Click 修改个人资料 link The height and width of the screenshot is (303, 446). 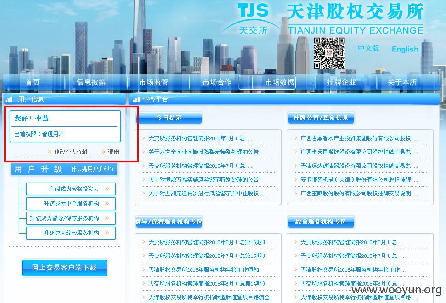click(x=71, y=152)
